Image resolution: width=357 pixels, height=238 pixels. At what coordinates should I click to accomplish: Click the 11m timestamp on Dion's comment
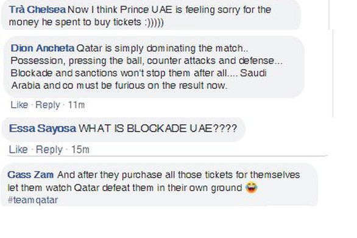(x=76, y=105)
